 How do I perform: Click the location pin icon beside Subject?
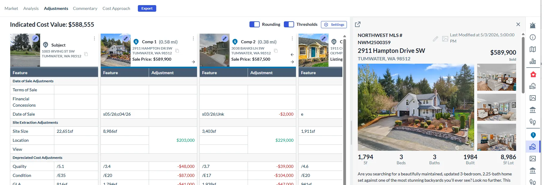[x=46, y=45]
